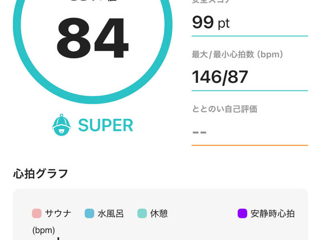
Task: Click the SUPER rating label
Action: point(106,125)
